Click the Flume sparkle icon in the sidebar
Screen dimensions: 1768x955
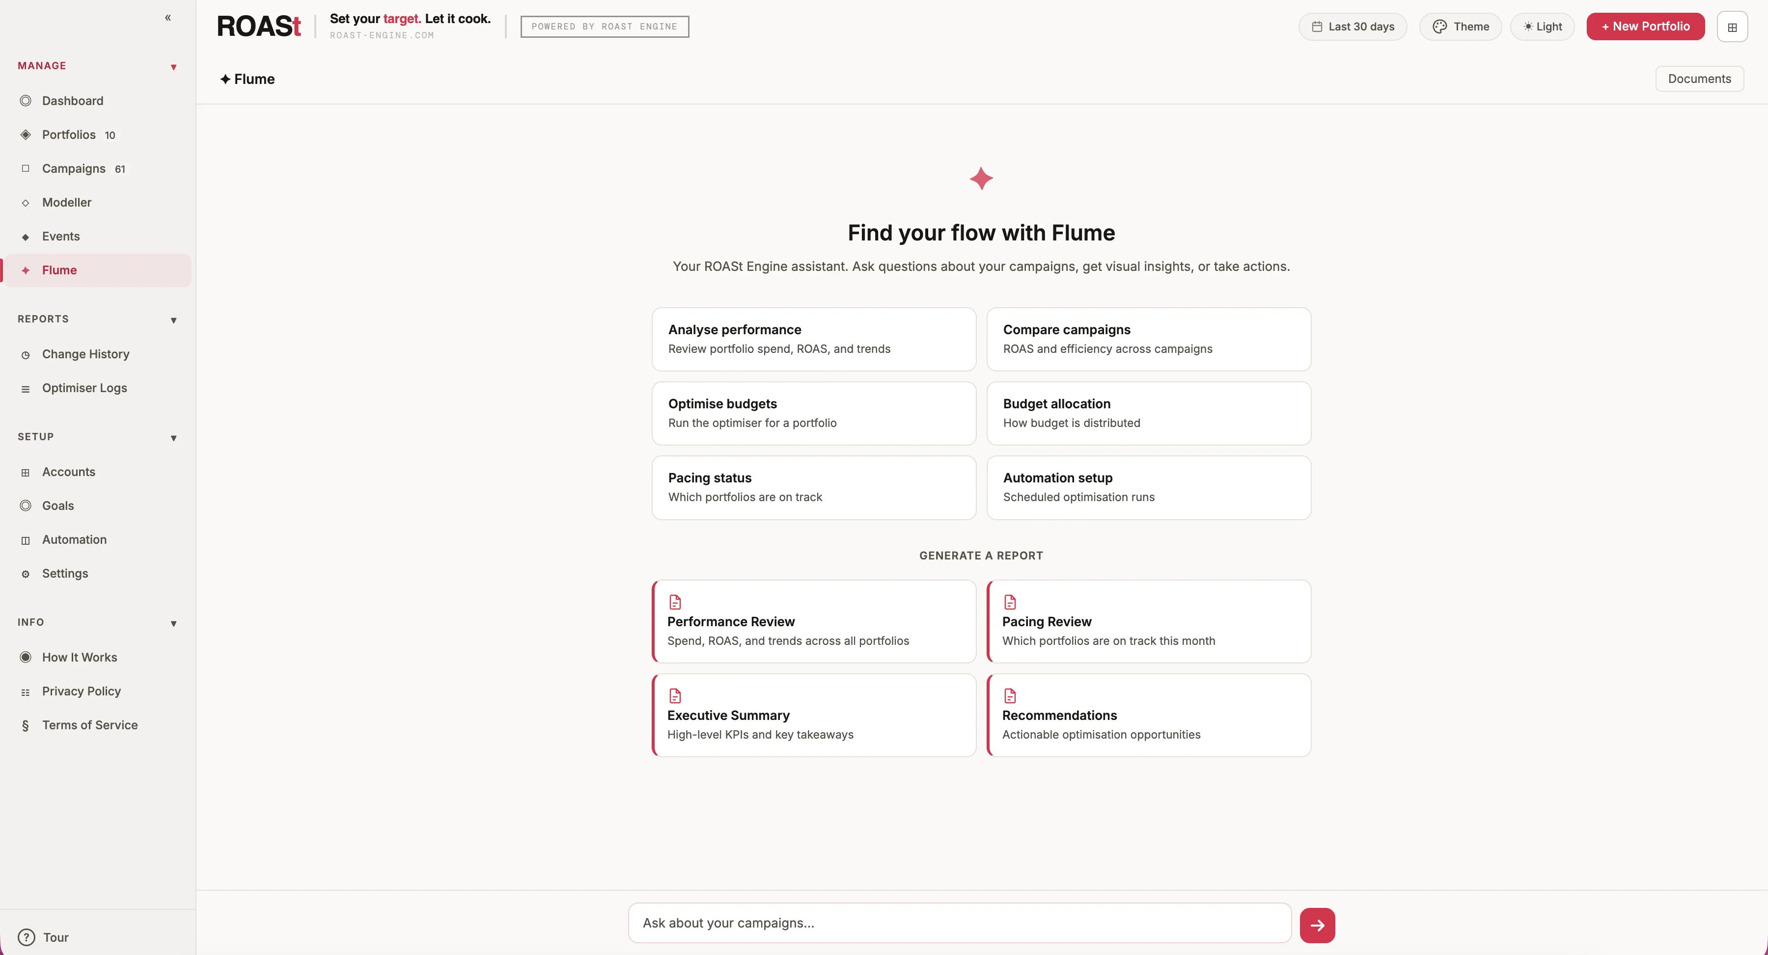(26, 269)
